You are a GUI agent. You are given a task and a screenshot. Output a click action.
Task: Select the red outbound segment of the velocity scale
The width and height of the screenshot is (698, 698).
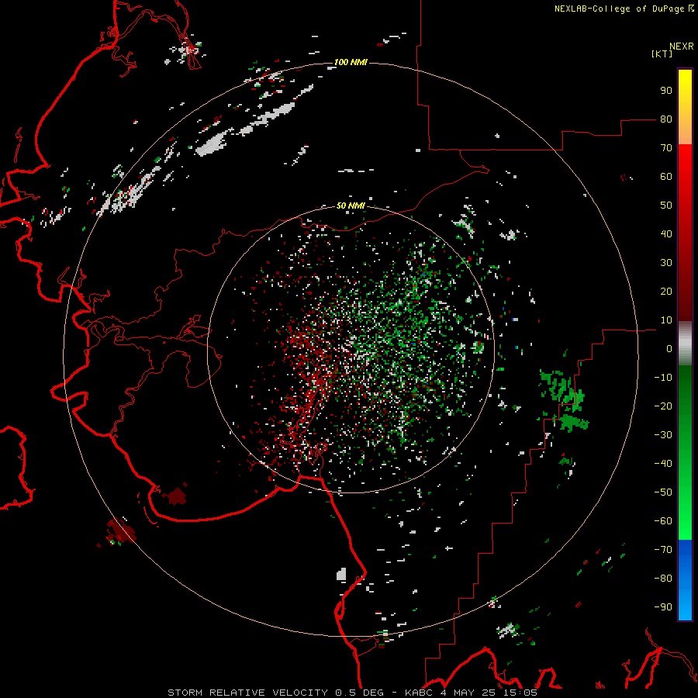coord(685,233)
